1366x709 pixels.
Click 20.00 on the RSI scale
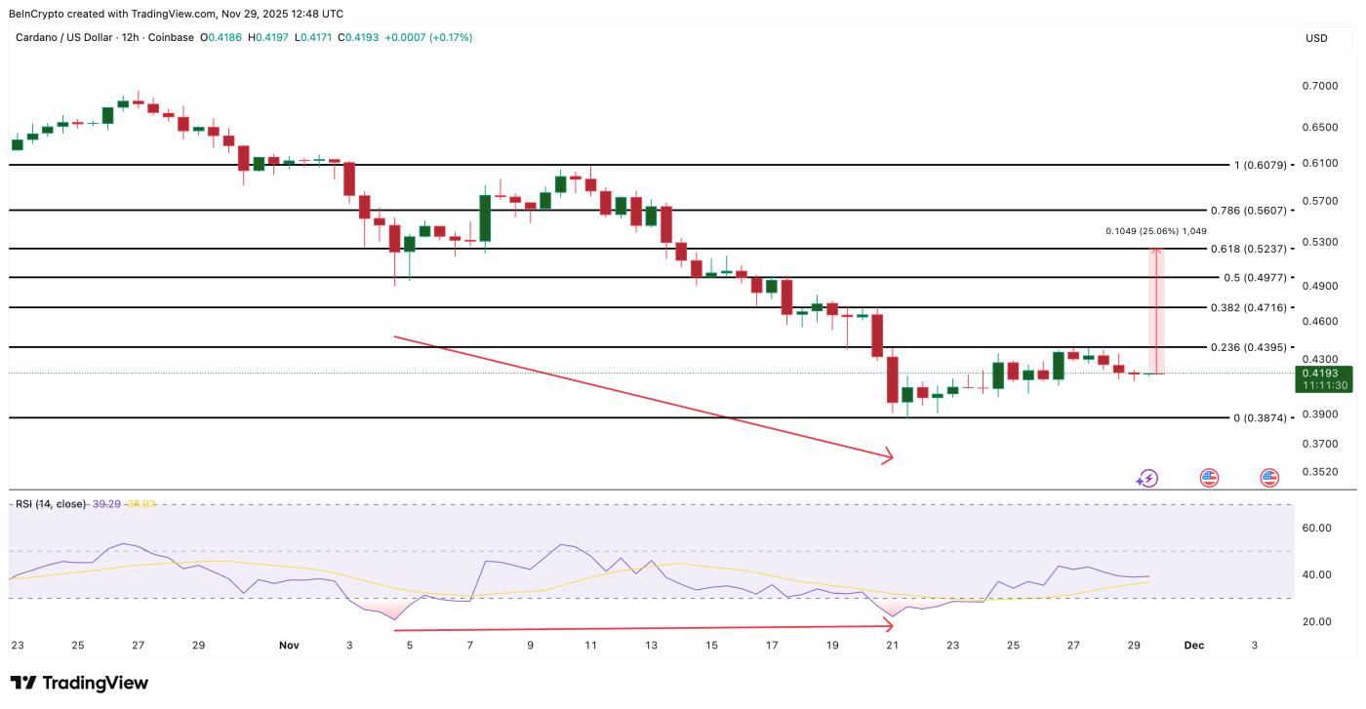coord(1317,621)
